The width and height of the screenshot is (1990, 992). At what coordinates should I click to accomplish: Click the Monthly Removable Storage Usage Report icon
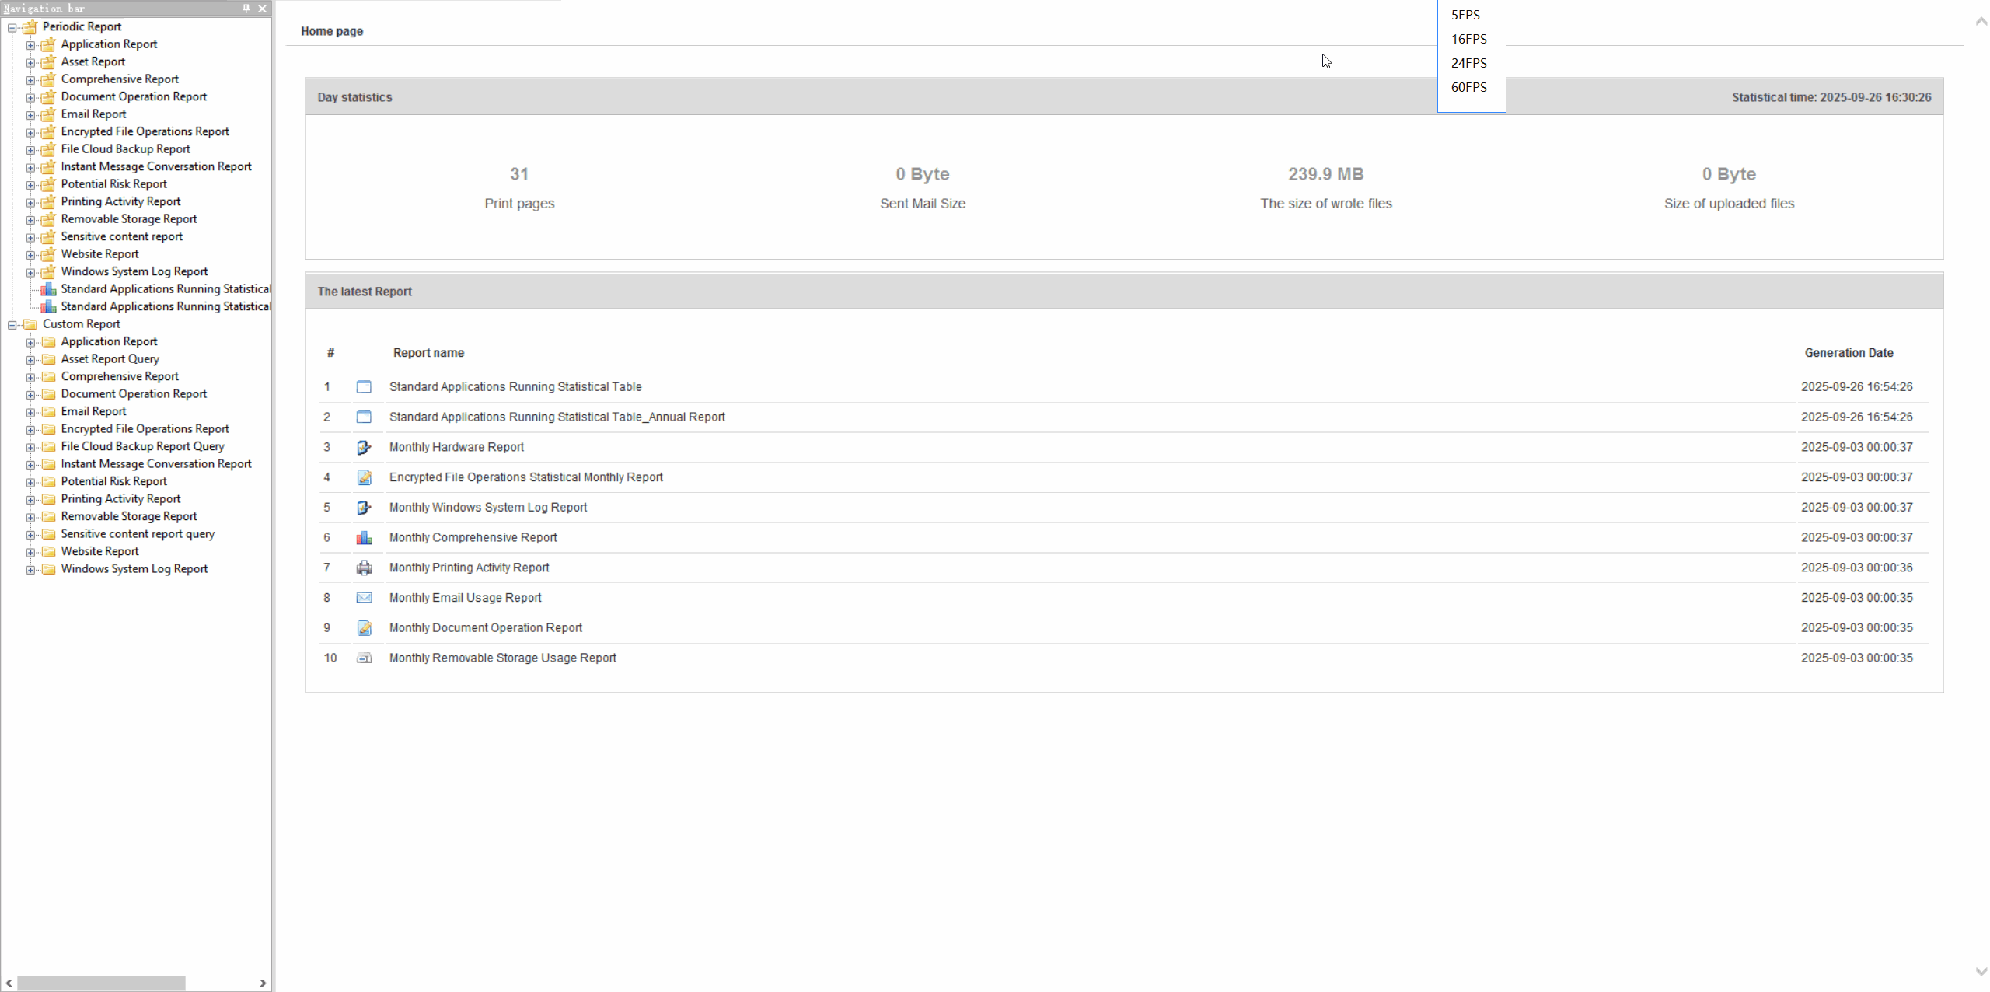tap(364, 658)
